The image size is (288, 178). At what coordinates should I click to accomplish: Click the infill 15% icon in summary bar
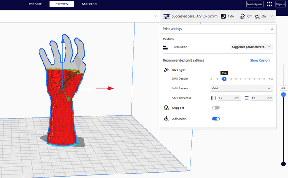coord(223,16)
